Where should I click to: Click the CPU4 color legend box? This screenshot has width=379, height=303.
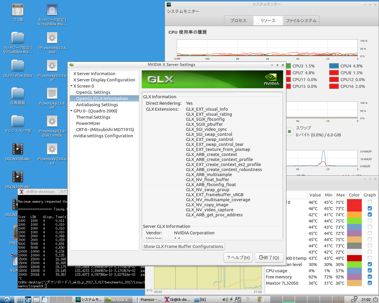(334, 66)
